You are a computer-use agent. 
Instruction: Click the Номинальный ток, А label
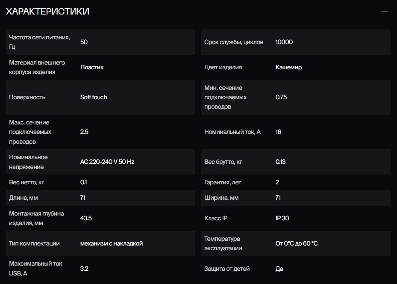[232, 132]
